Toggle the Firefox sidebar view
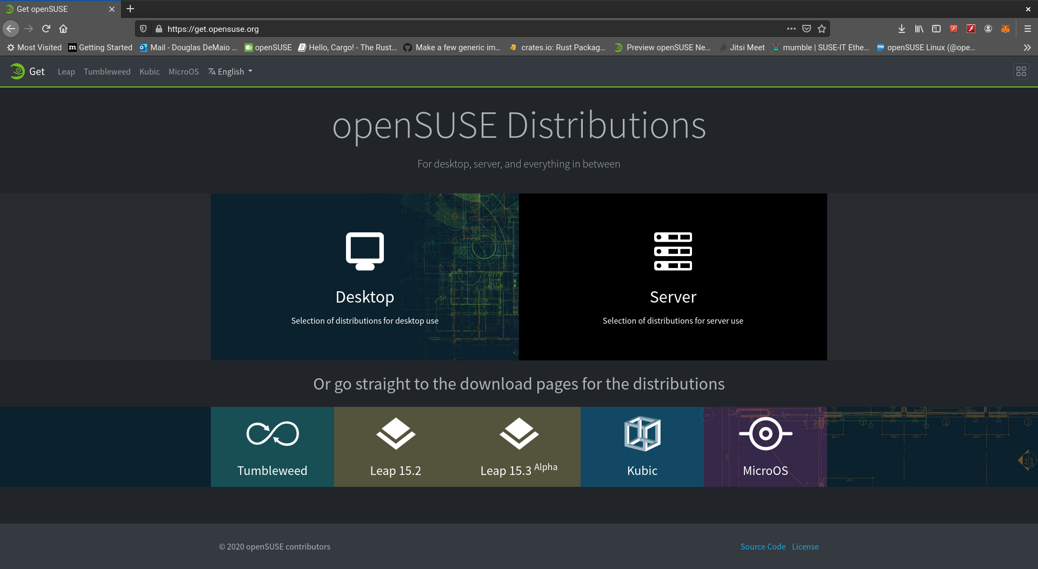The height and width of the screenshot is (569, 1038). tap(936, 29)
